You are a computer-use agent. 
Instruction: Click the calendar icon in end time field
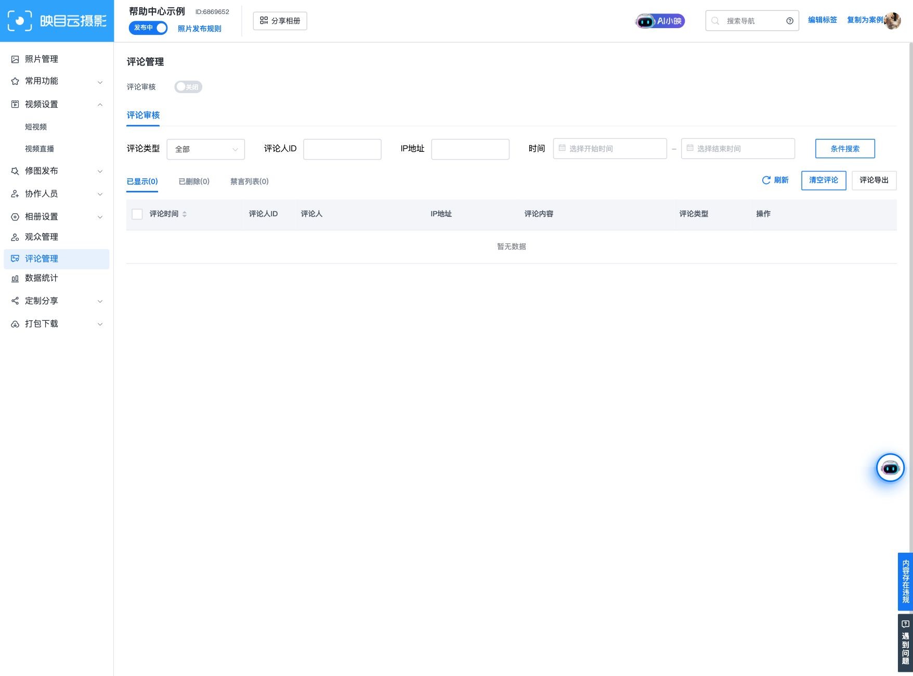[x=690, y=148]
